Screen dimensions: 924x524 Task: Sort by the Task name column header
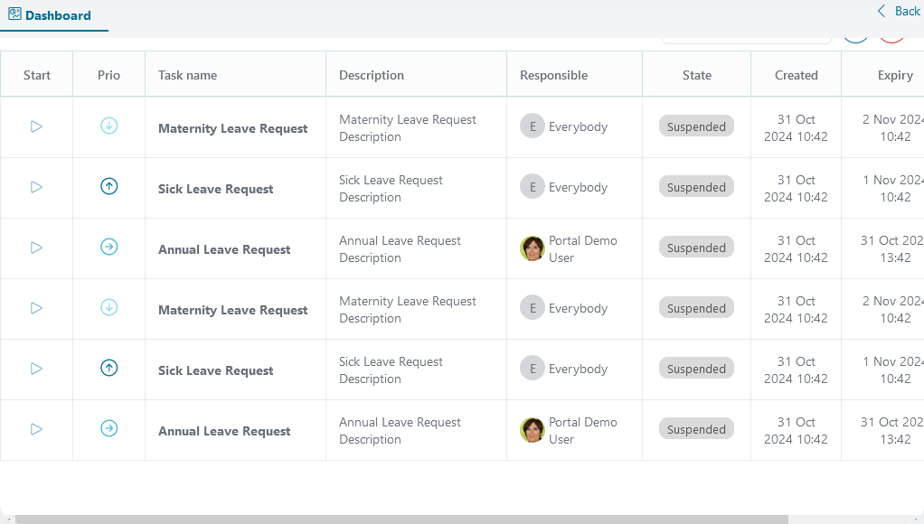[187, 75]
